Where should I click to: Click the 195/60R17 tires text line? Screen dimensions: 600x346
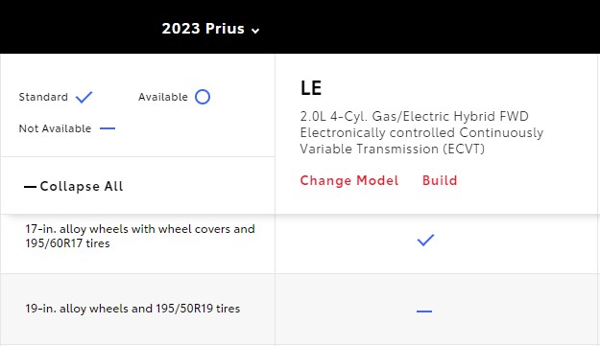pyautogui.click(x=67, y=243)
